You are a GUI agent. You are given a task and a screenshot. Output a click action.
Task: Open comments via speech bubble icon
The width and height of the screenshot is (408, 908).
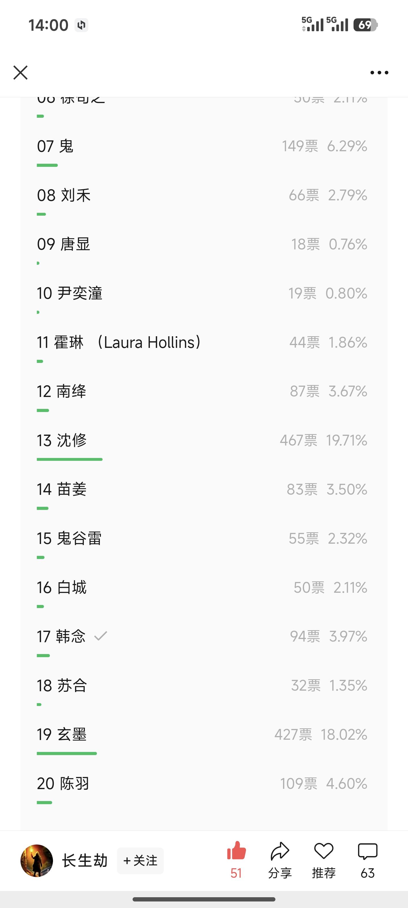(x=367, y=851)
